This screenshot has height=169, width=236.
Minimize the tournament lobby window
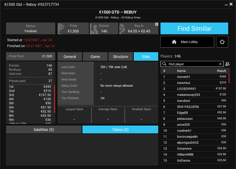[x=226, y=4]
